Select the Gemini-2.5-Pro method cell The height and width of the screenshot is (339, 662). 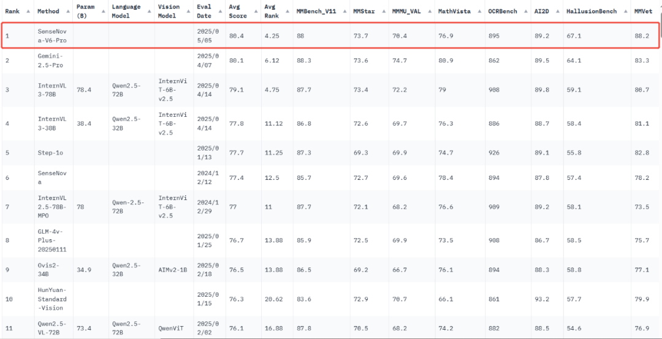coord(51,61)
